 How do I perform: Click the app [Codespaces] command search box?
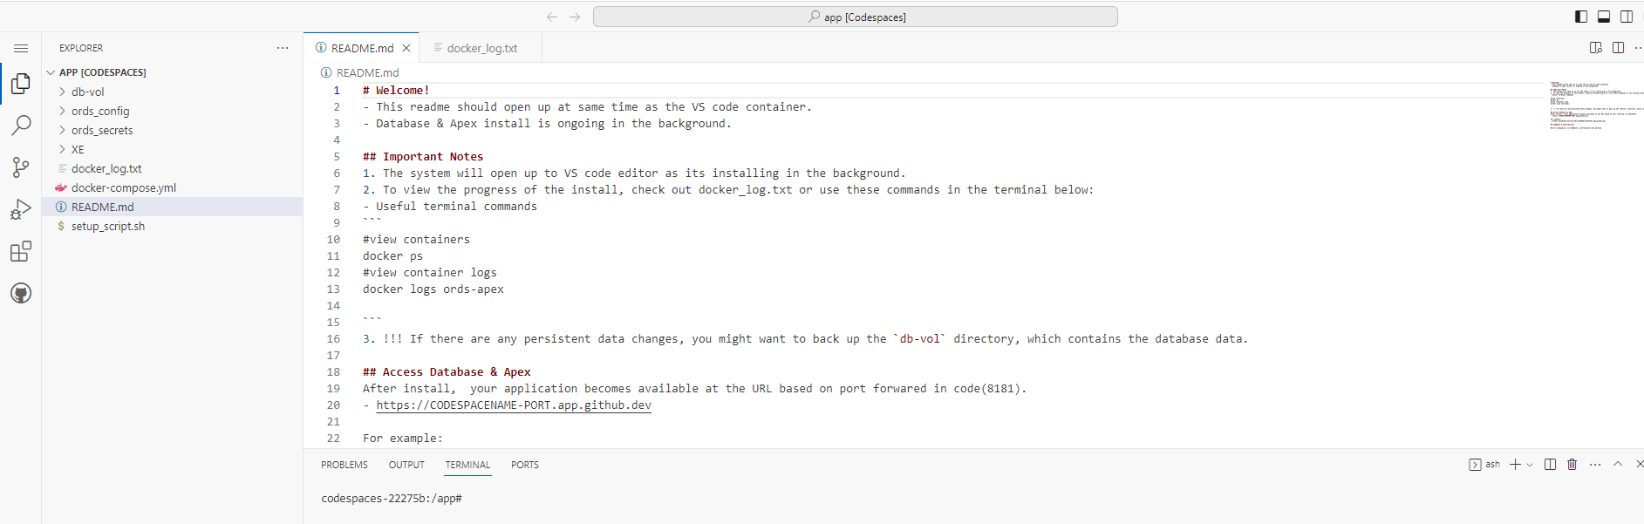tap(856, 17)
